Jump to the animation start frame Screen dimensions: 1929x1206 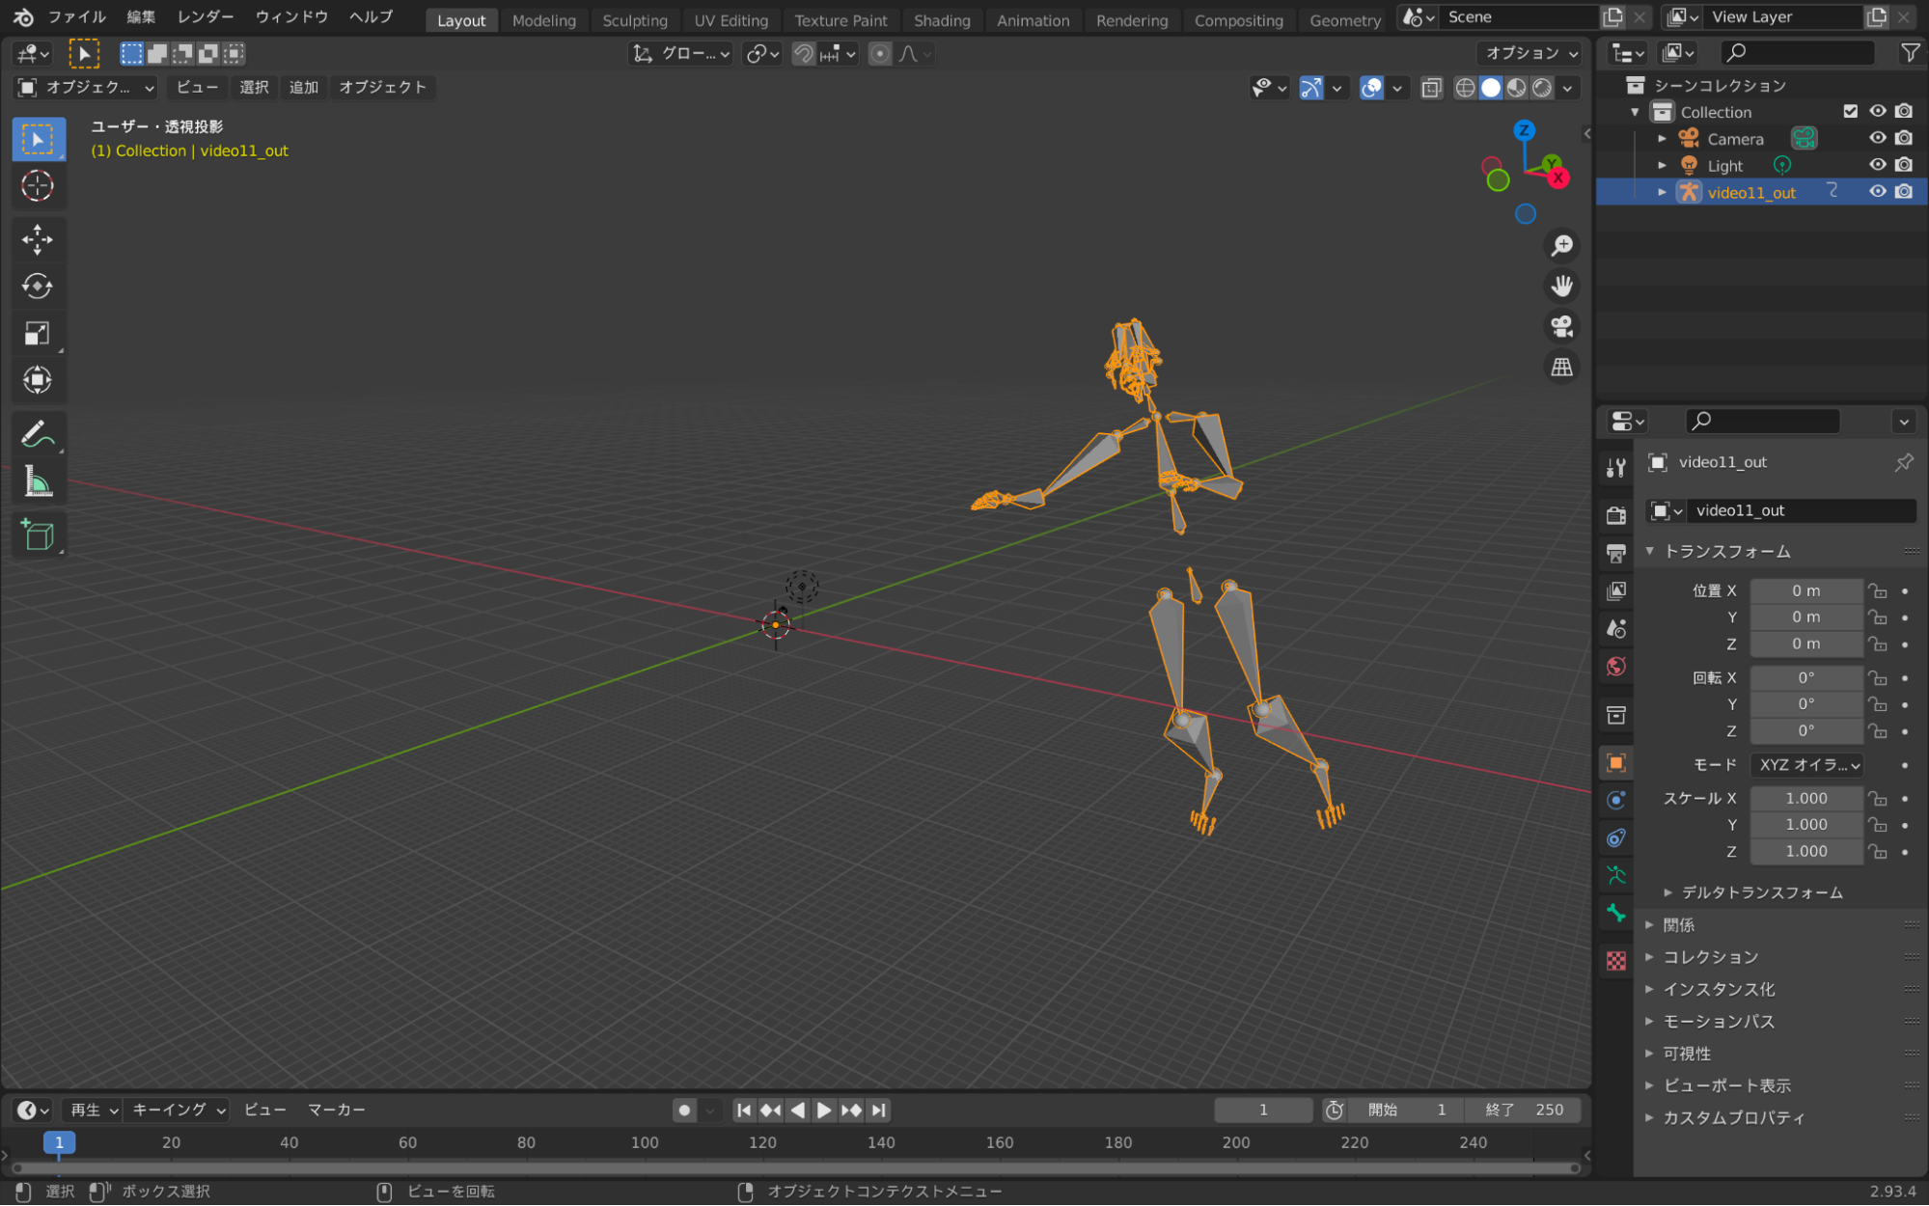tap(744, 1110)
